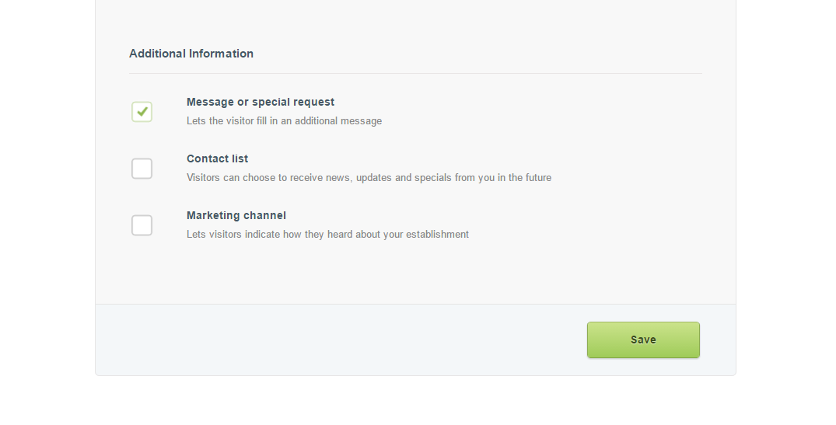Click the "Additional Information" section heading
This screenshot has height=425, width=836.
coord(191,54)
